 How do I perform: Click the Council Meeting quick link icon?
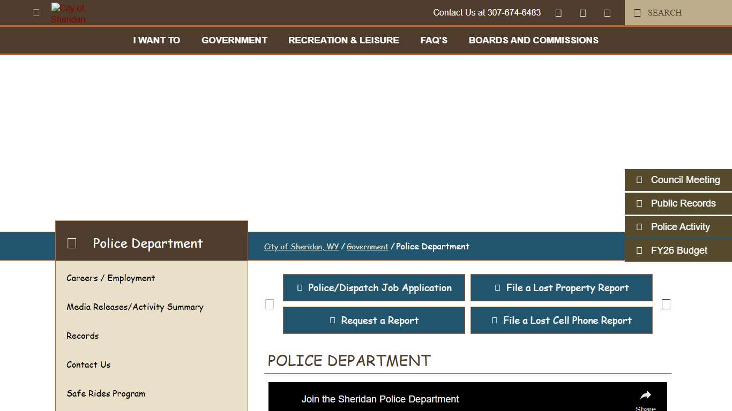(639, 180)
